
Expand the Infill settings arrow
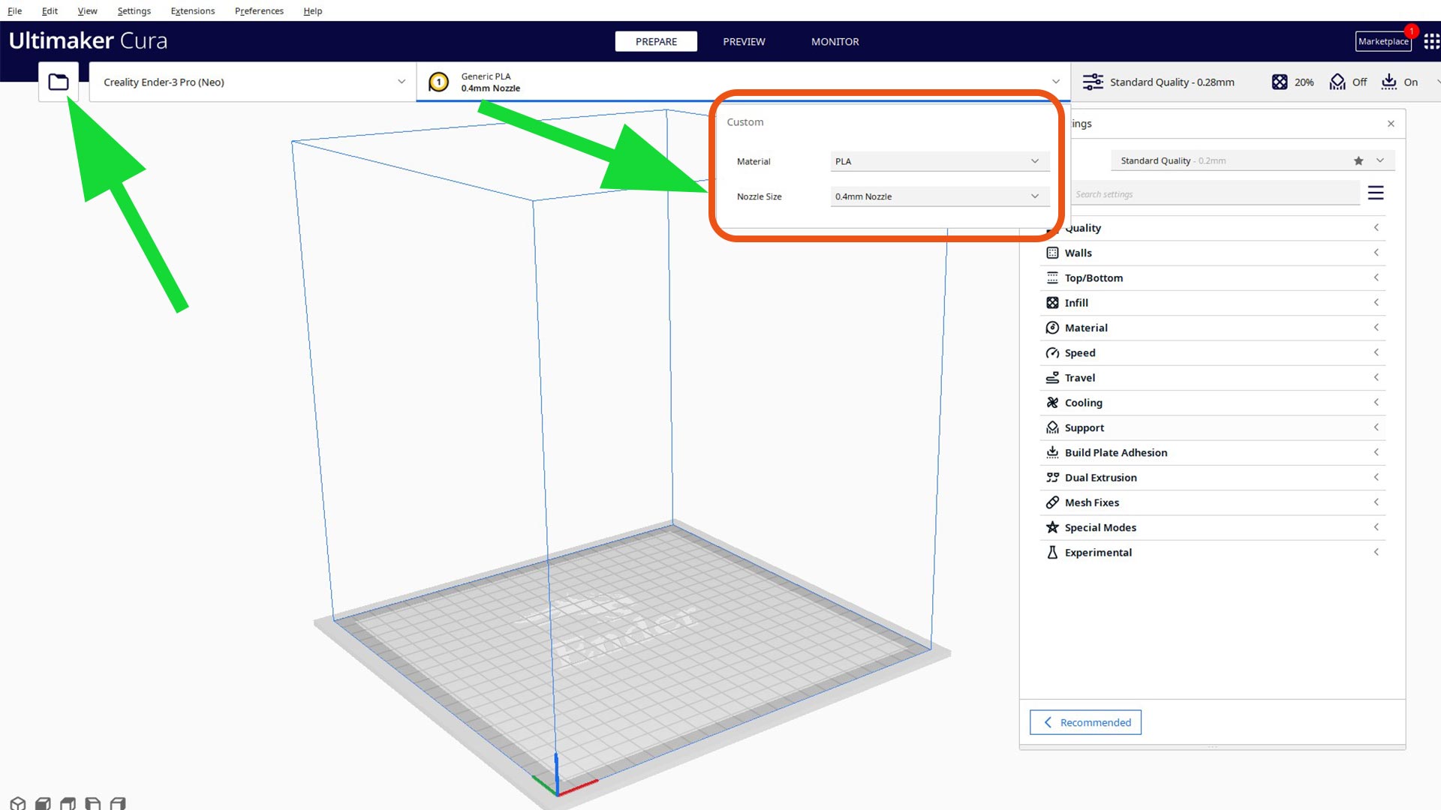click(x=1376, y=302)
